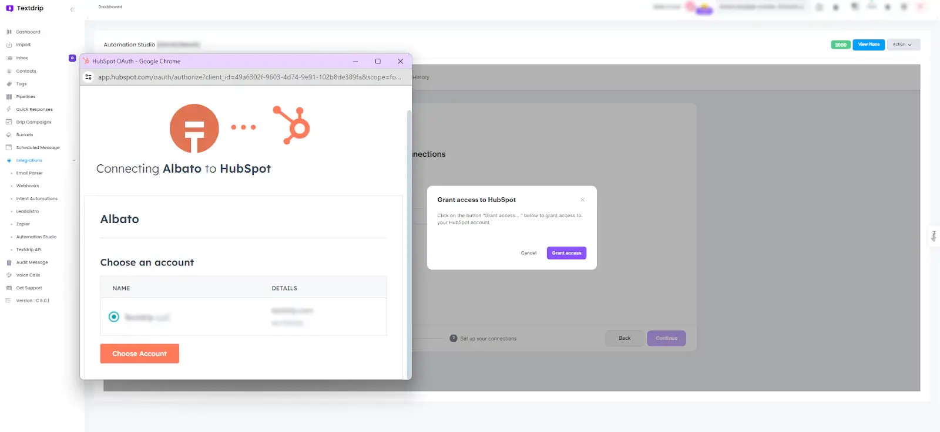Open the Action dropdown

click(903, 45)
